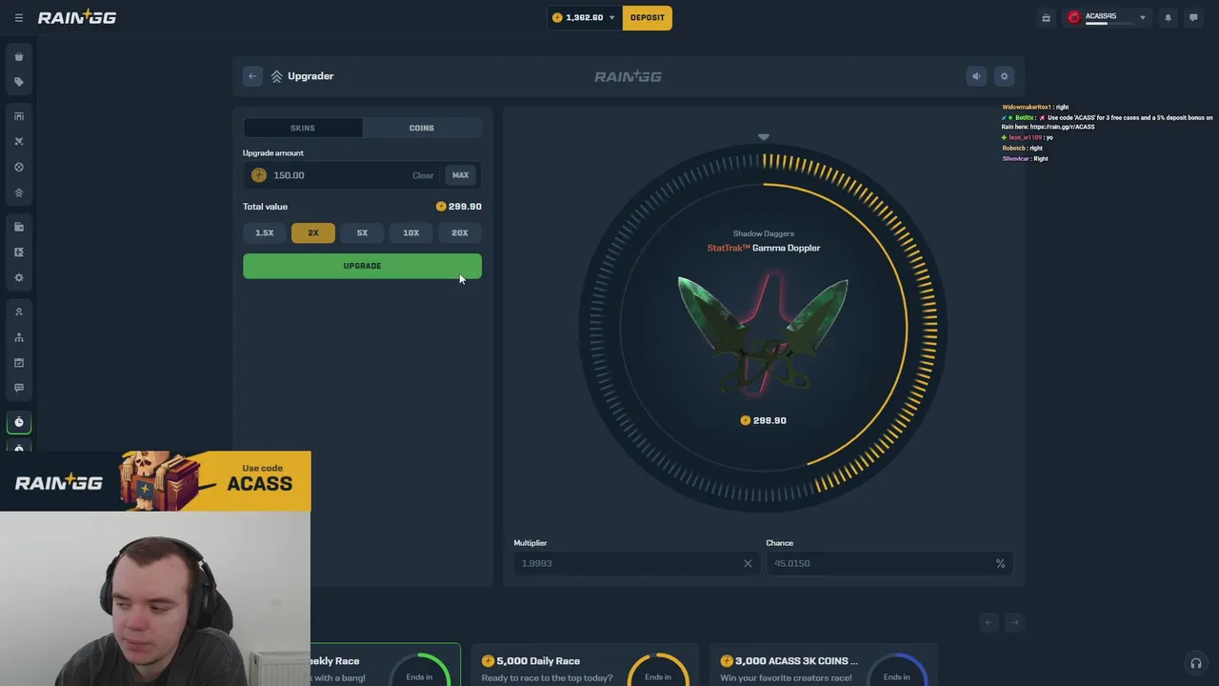The image size is (1219, 686).
Task: Open the crossed swords battles icon
Action: tap(18, 142)
